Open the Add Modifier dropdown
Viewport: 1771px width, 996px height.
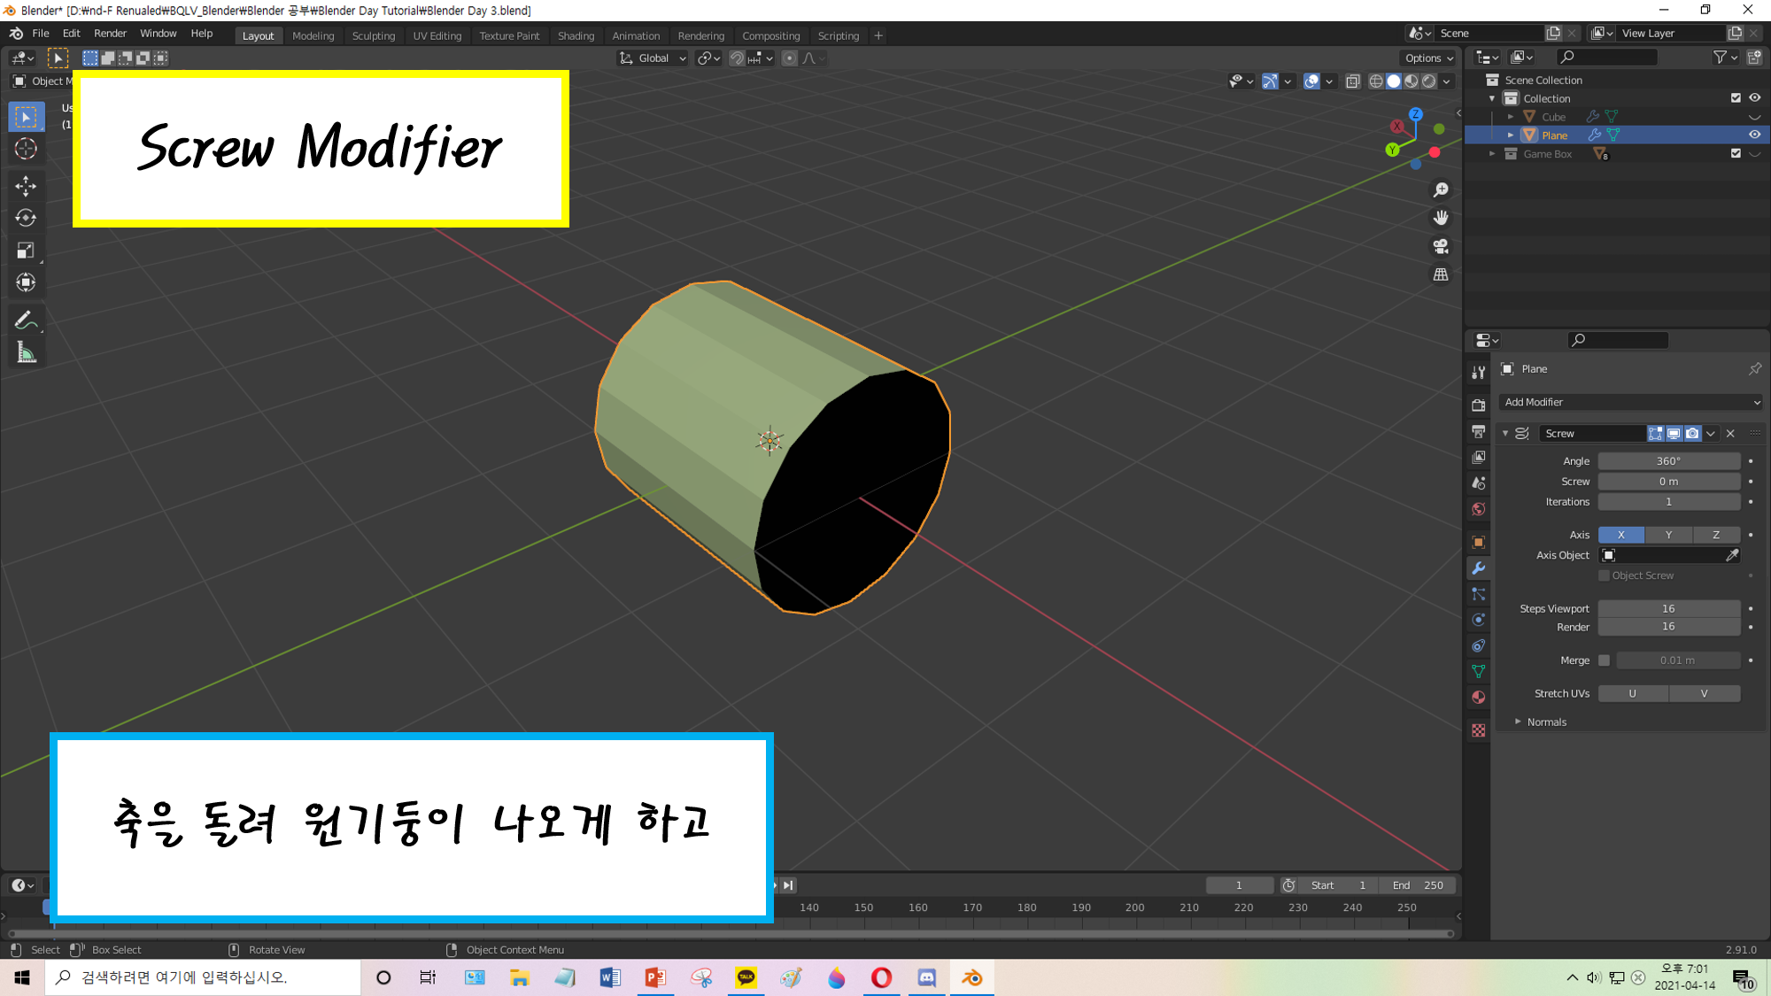(1630, 402)
